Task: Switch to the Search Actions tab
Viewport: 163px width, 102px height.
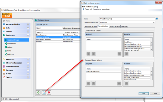Action: pyautogui.click(x=115, y=27)
